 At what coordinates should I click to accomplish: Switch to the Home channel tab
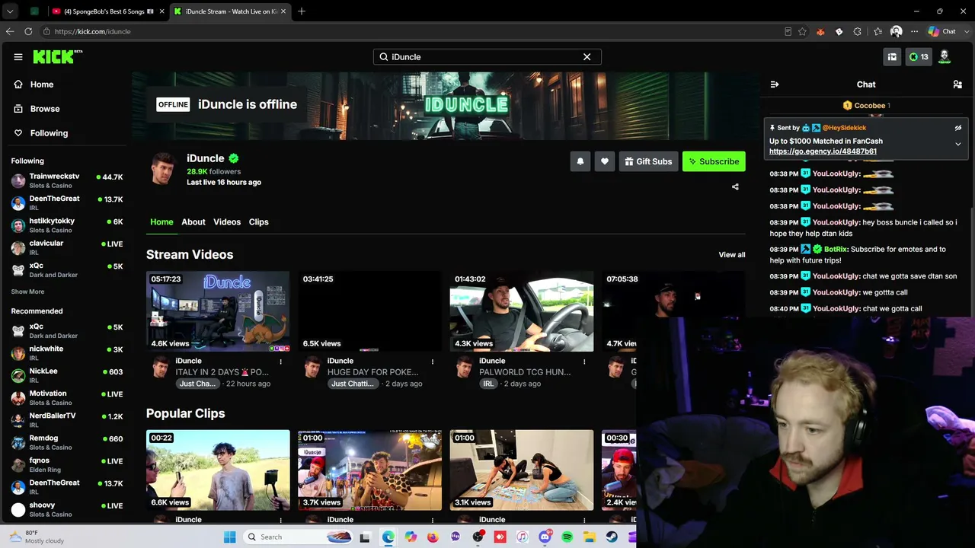coord(161,222)
